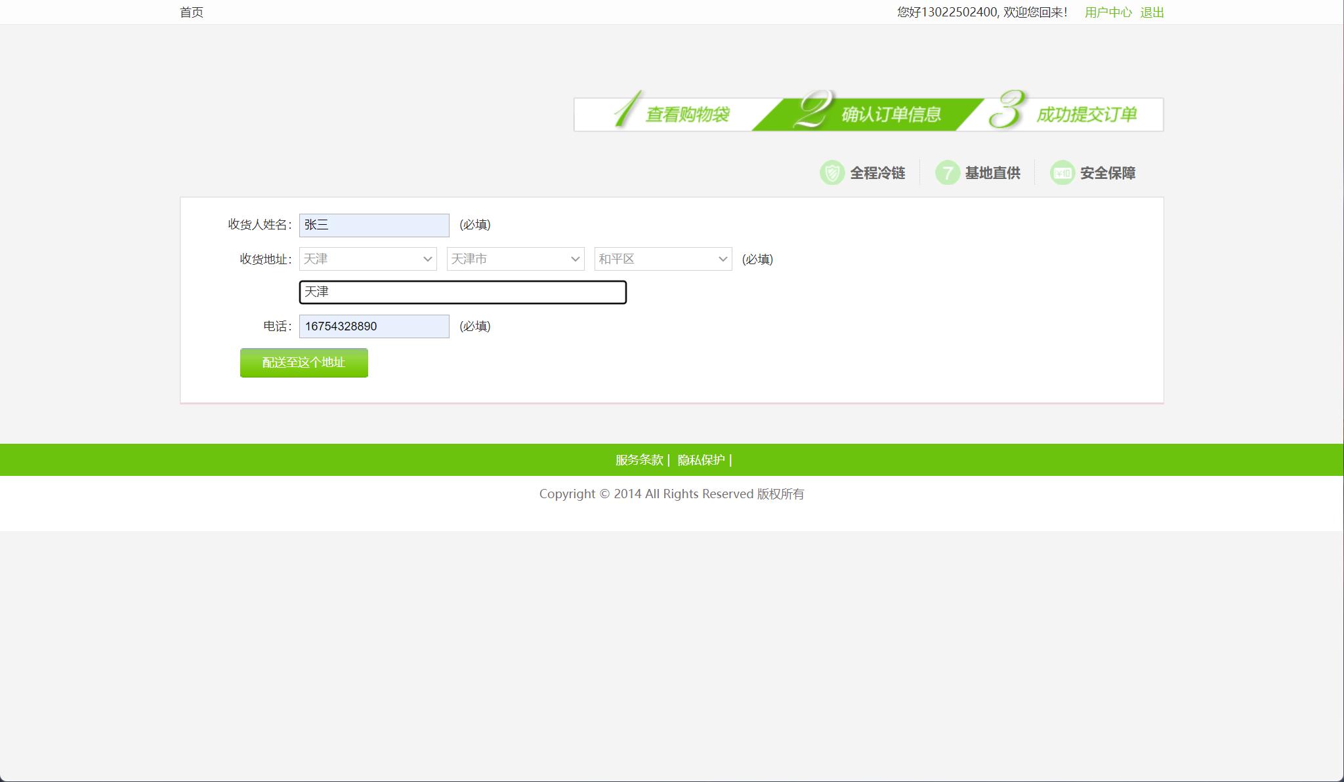Open the 服务条款 link
1344x782 pixels.
pyautogui.click(x=639, y=460)
